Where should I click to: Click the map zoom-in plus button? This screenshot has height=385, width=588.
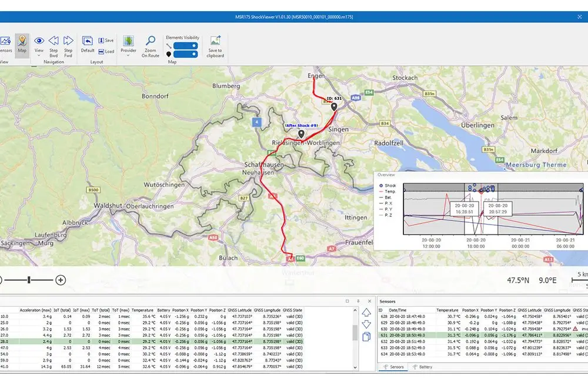61,280
